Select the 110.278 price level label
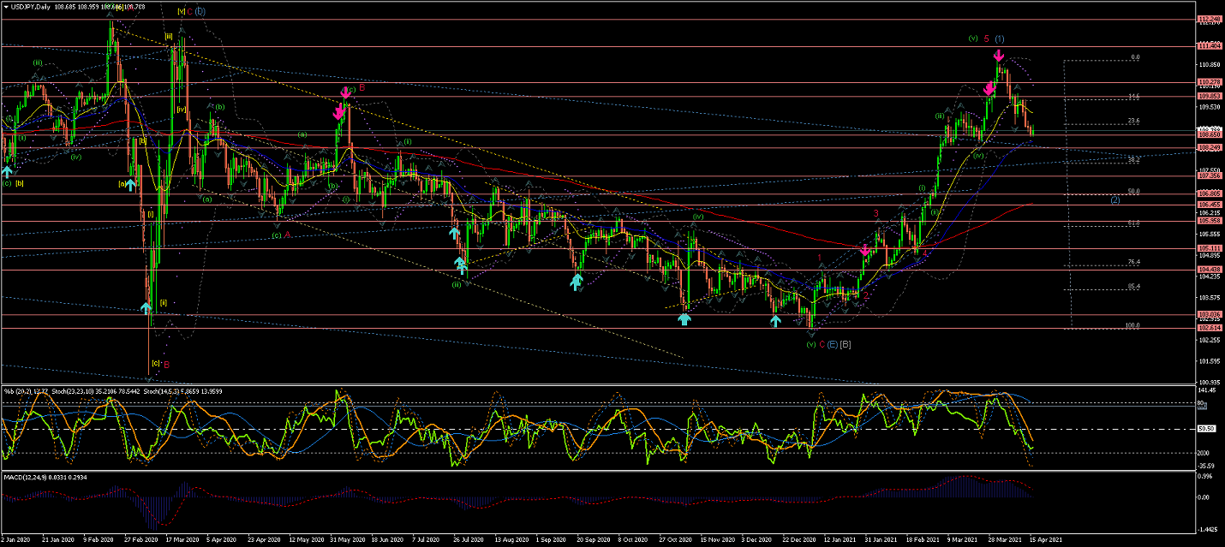The image size is (1225, 547). coord(1210,82)
